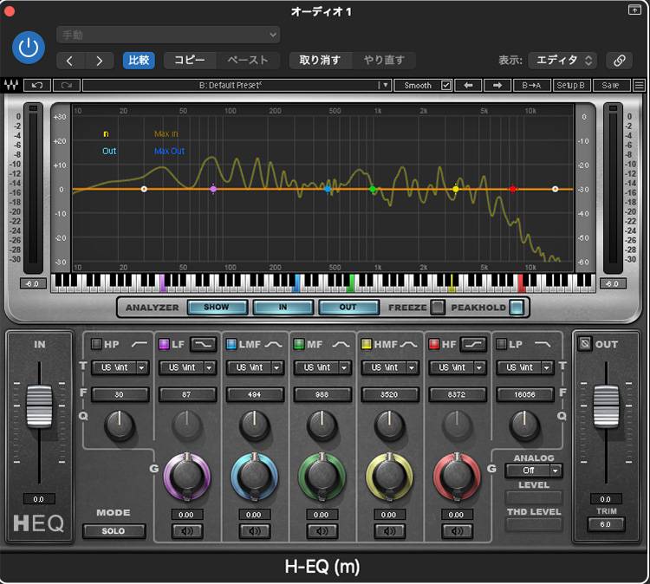Image resolution: width=650 pixels, height=584 pixels.
Task: Toggle the yellow HMF band on/off
Action: point(367,344)
